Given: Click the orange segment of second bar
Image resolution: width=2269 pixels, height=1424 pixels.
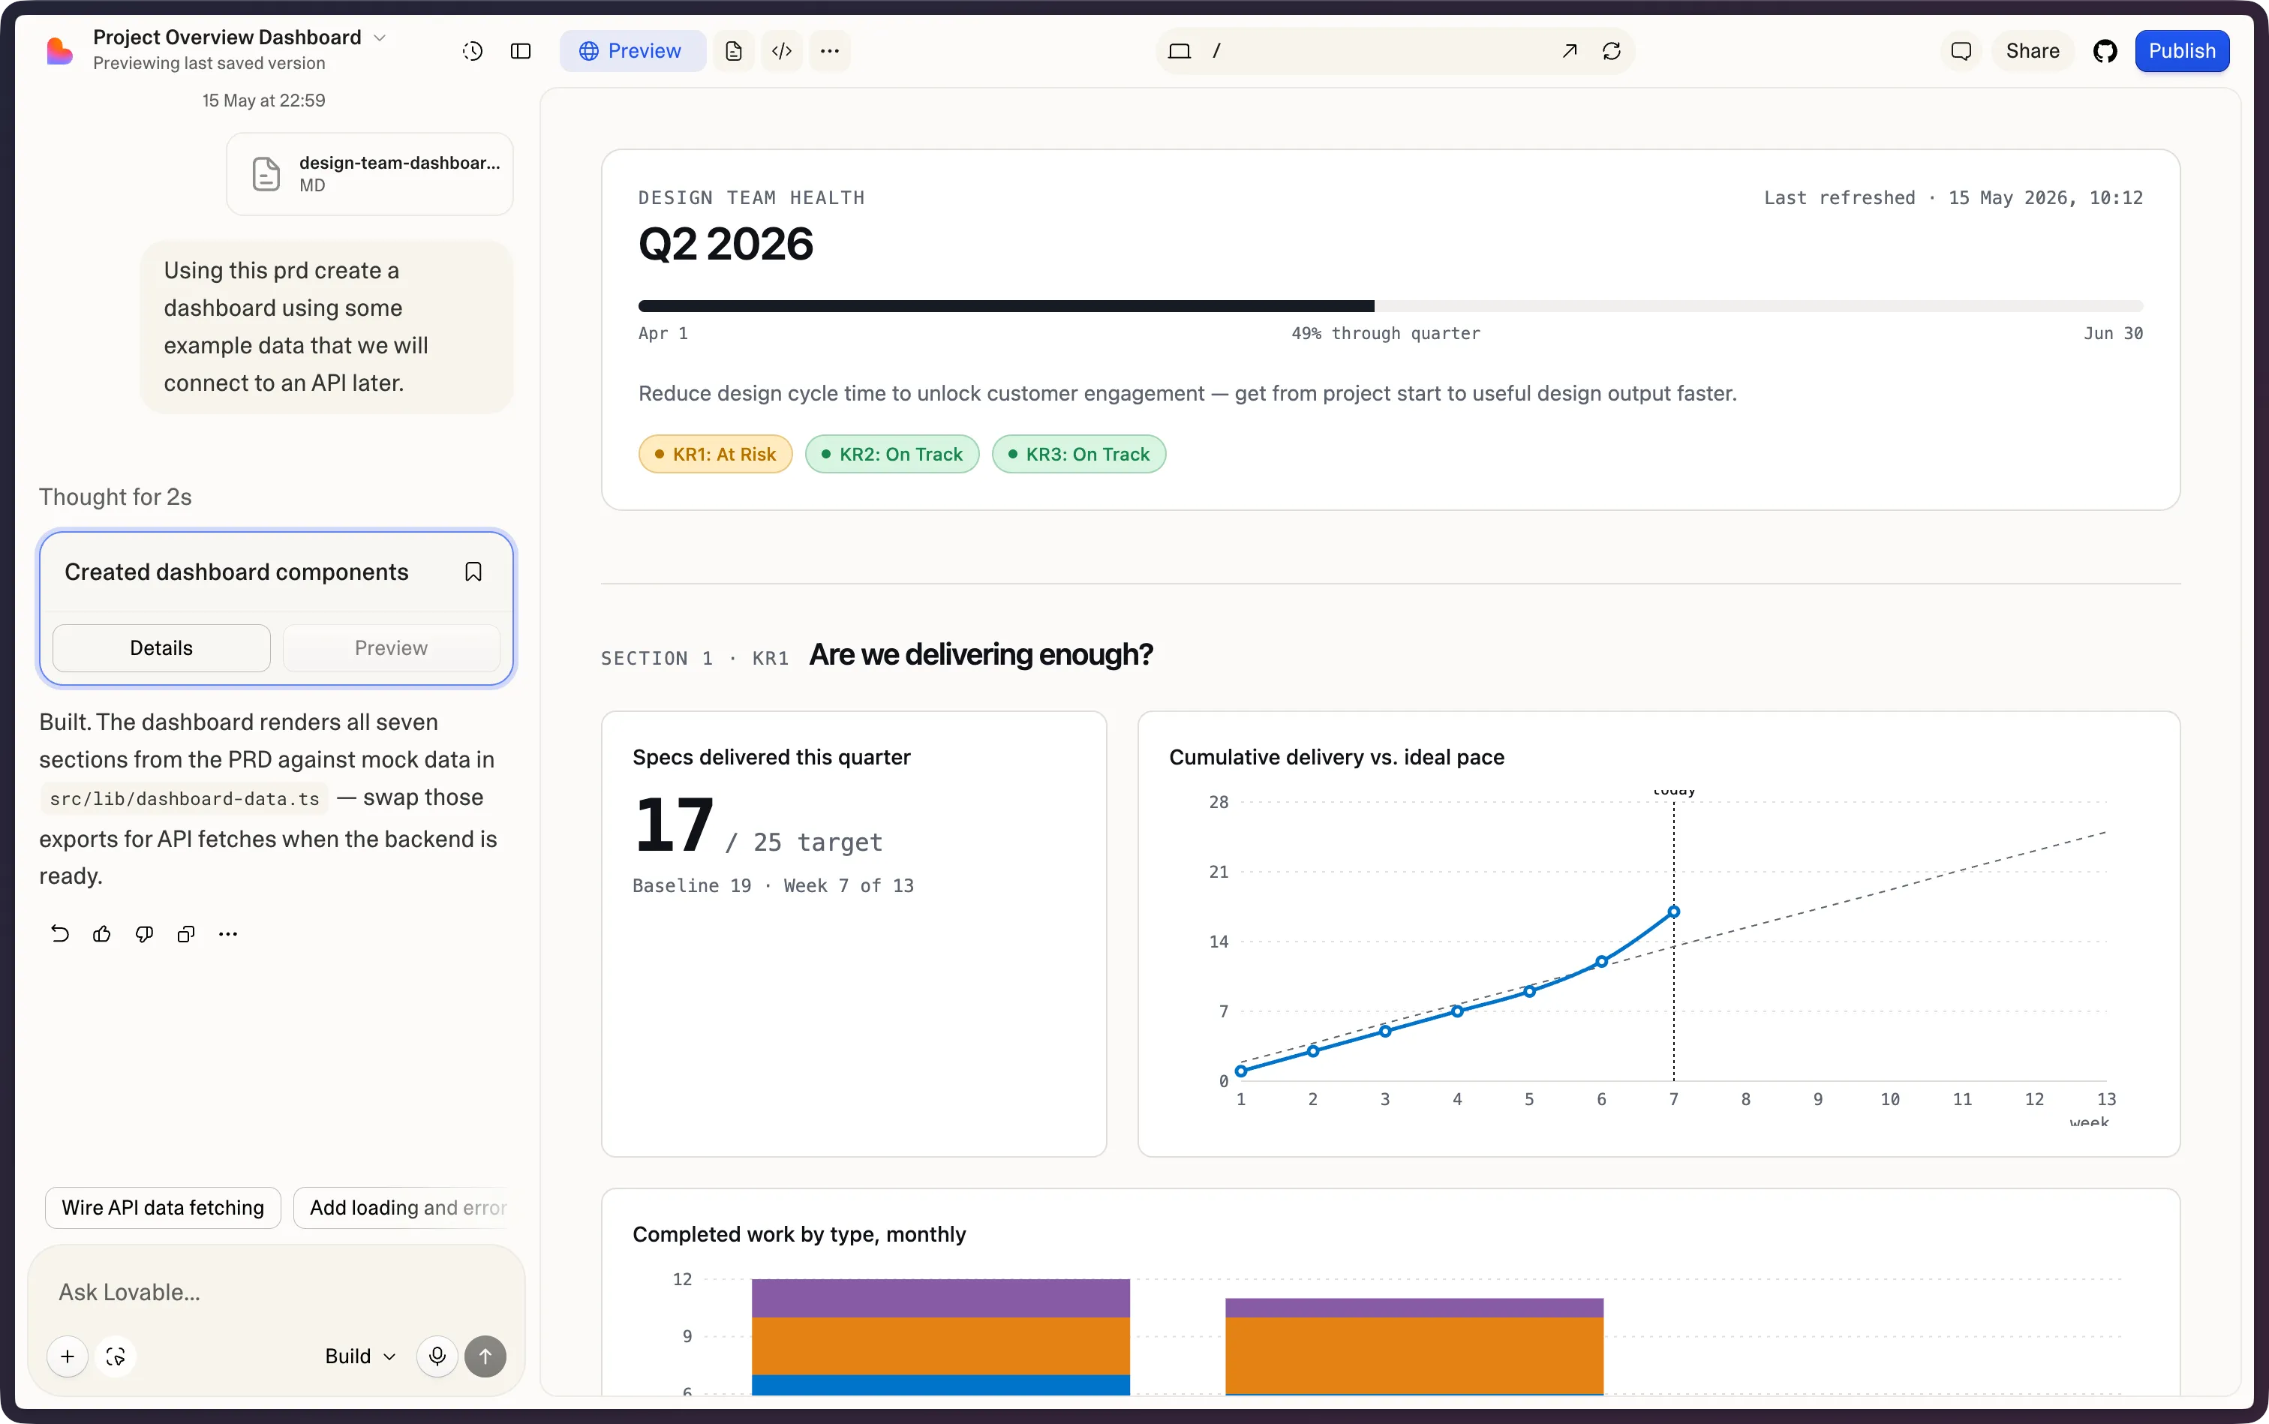Looking at the screenshot, I should point(1414,1355).
